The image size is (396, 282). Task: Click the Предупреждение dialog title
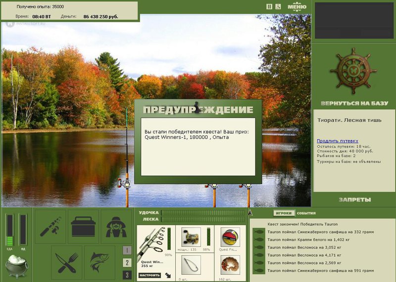click(198, 110)
